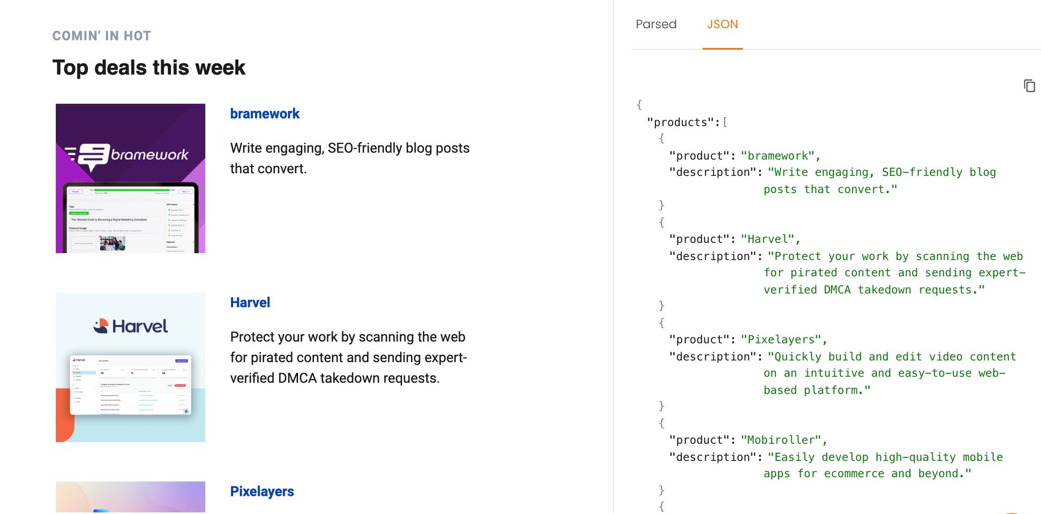Screen dimensions: 1041x514
Task: Collapse the Harvel object opening brace
Action: pyautogui.click(x=662, y=222)
